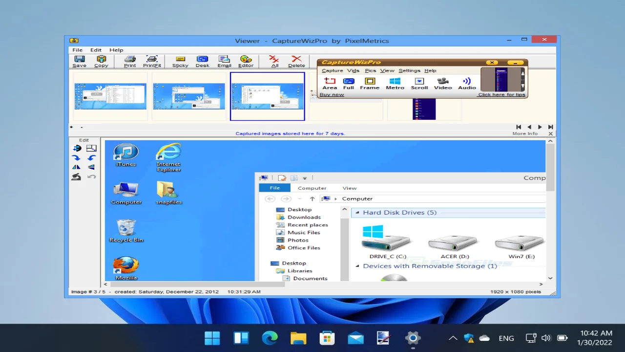The image size is (625, 352).
Task: Choose the PrintFit toolbar icon
Action: click(x=152, y=62)
